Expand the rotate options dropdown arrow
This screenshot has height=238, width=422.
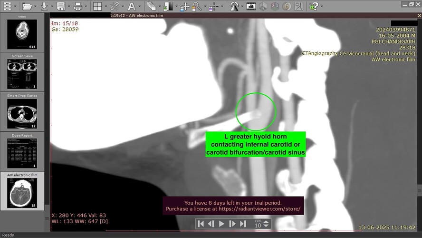tap(242, 6)
